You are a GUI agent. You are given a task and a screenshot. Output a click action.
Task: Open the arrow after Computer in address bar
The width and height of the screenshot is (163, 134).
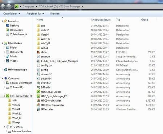37,7
